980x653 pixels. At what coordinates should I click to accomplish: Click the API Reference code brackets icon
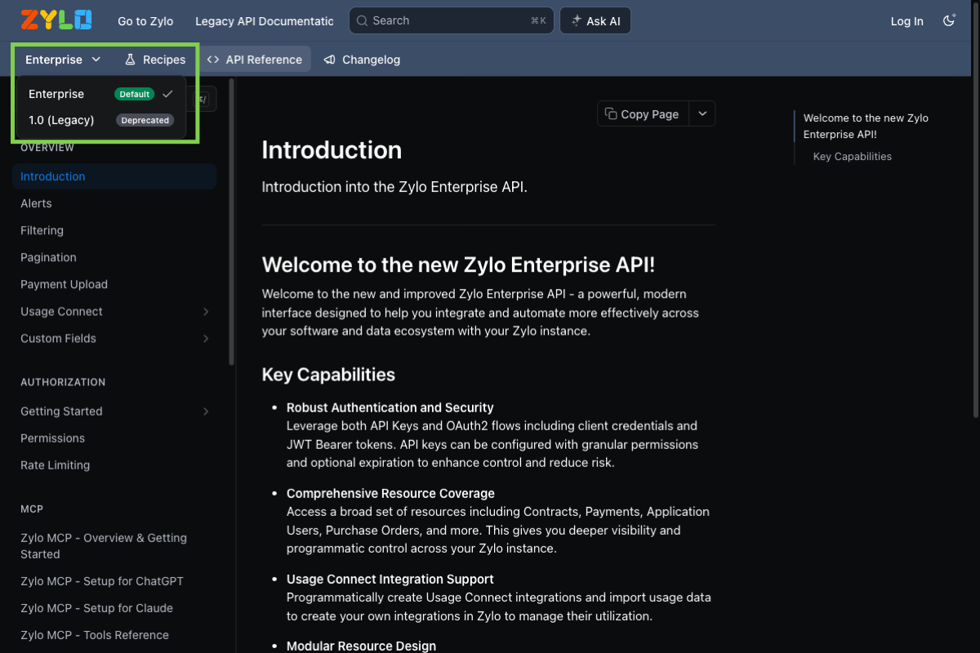click(x=213, y=60)
